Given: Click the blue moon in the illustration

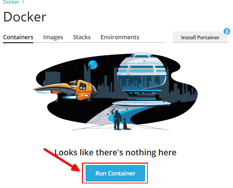Looking at the screenshot, I should 93,65.
